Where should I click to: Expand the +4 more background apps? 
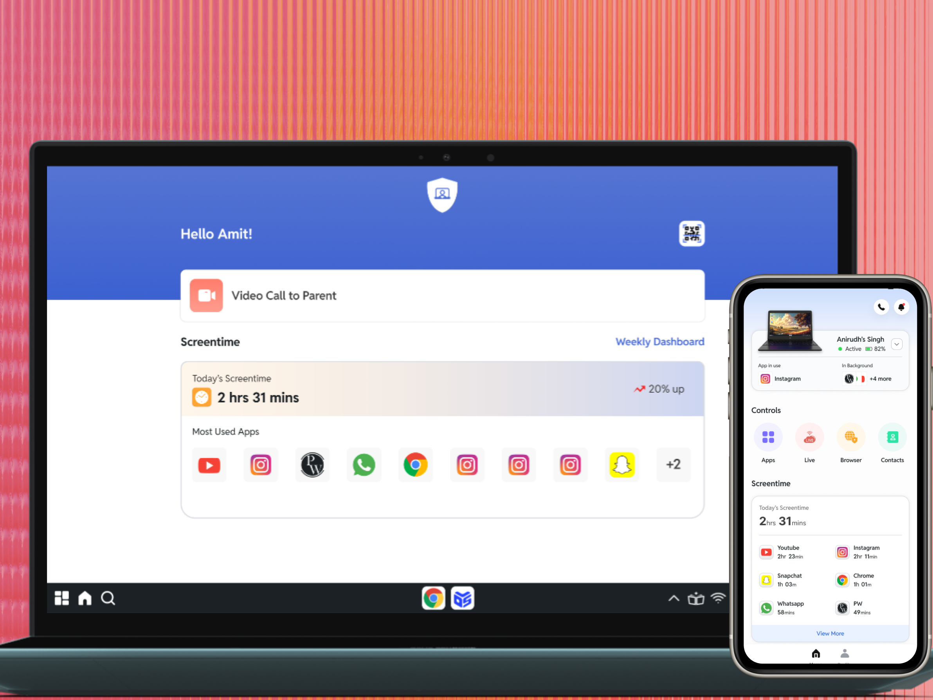pos(880,379)
